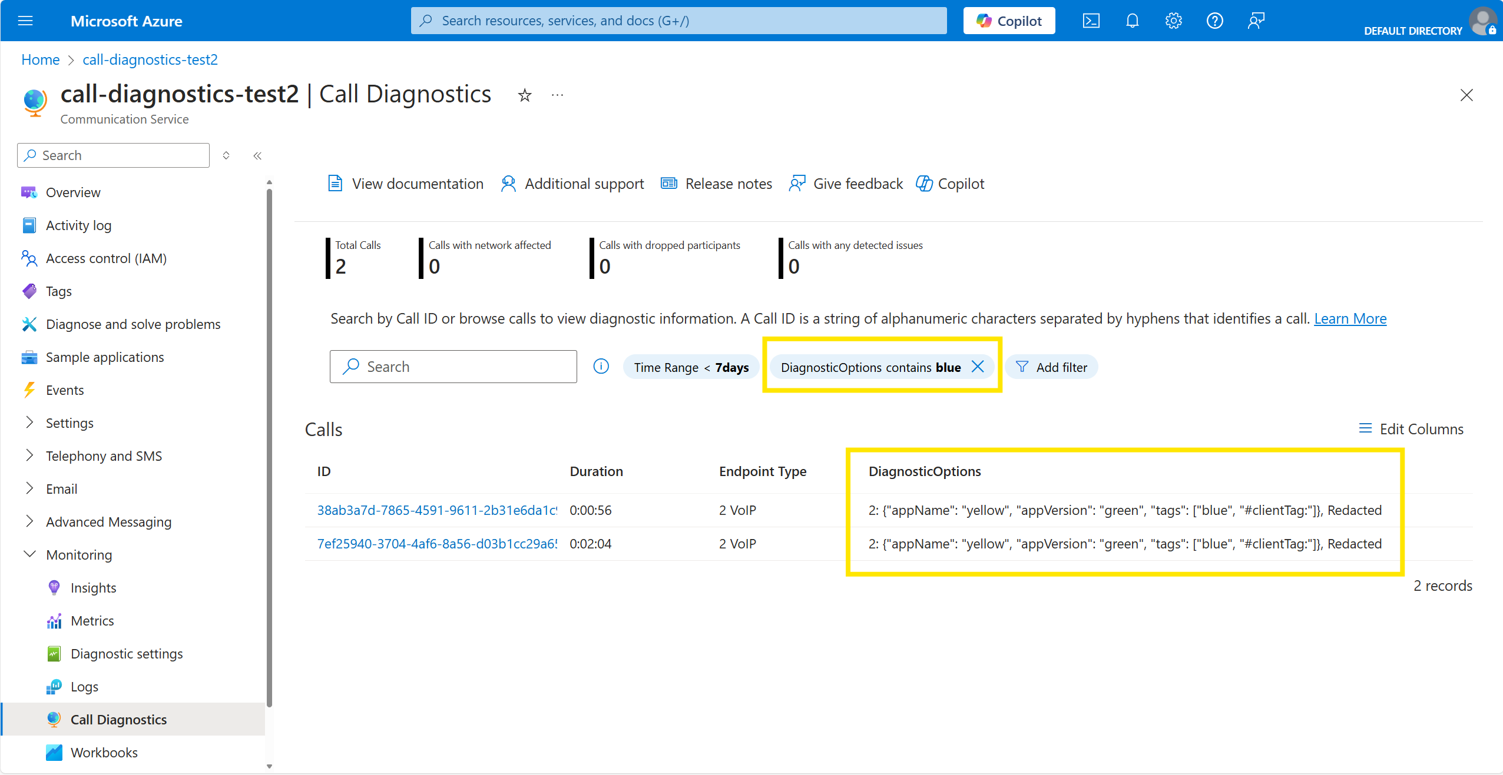This screenshot has height=775, width=1503.
Task: Click the help question mark icon
Action: tap(1214, 21)
